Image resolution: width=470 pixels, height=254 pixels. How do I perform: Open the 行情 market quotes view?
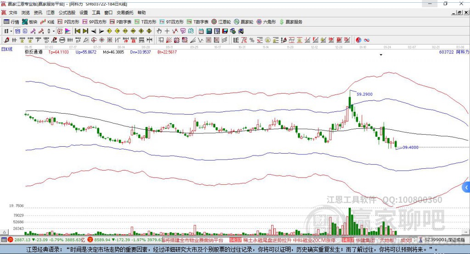(11, 22)
